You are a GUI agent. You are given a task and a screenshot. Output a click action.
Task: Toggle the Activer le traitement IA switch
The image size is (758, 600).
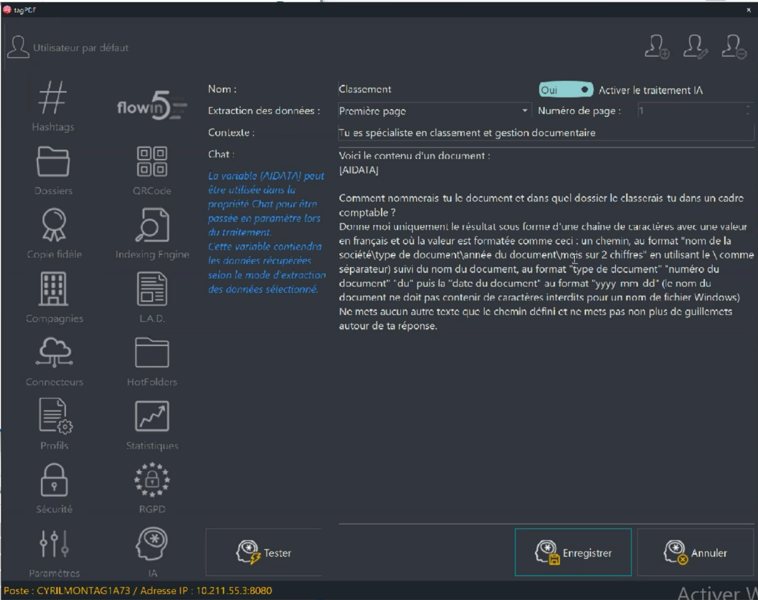tap(565, 90)
